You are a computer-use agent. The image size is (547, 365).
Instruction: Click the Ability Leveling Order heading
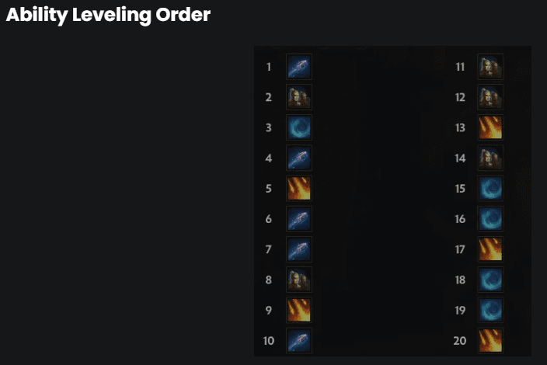[x=108, y=15]
